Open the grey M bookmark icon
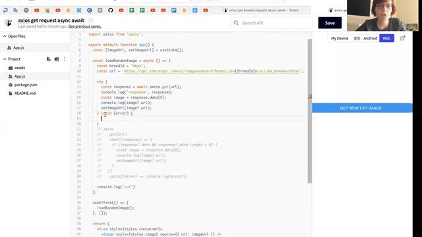Screen dimensions: 422x237 (x=100, y=11)
